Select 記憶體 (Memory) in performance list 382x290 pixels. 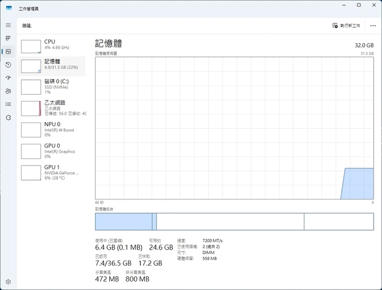click(51, 65)
